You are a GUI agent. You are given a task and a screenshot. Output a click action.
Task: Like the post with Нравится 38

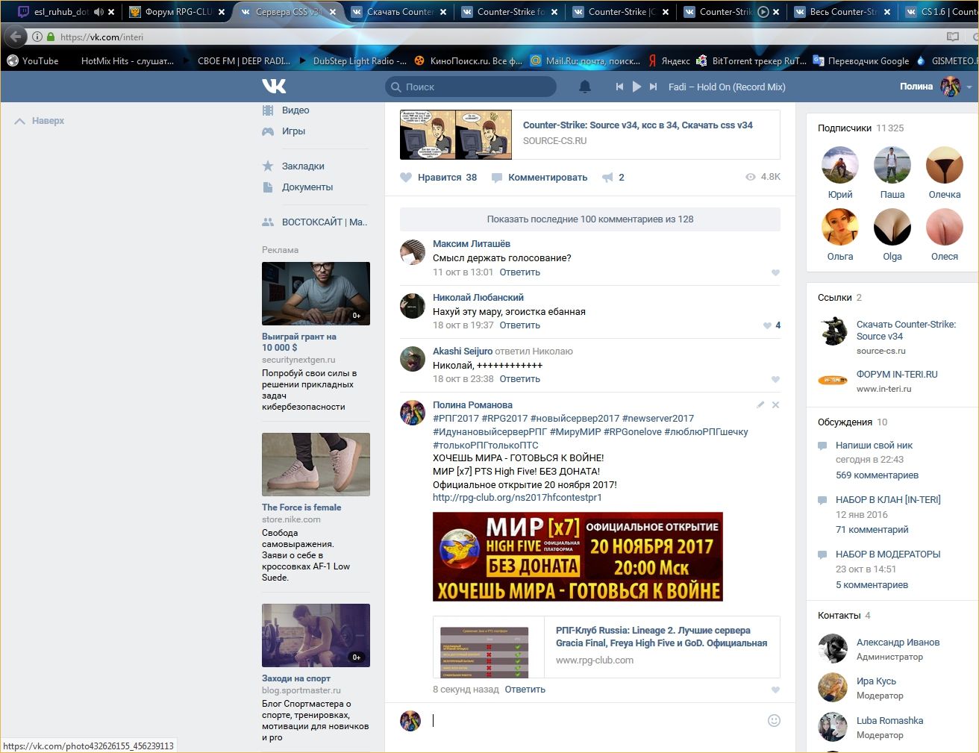439,177
